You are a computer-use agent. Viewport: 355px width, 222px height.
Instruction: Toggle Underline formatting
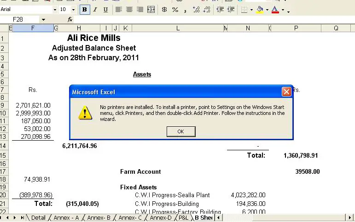coord(105,10)
